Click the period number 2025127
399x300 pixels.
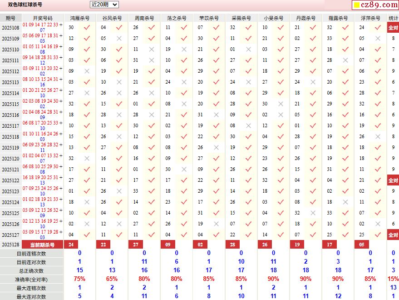tap(10, 235)
